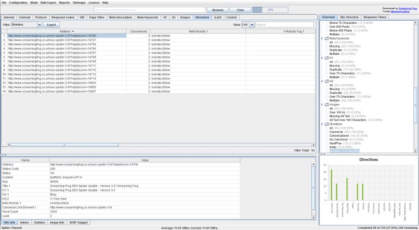Click the Meta Robots 1 column header
The height and width of the screenshot is (230, 419).
198,31
